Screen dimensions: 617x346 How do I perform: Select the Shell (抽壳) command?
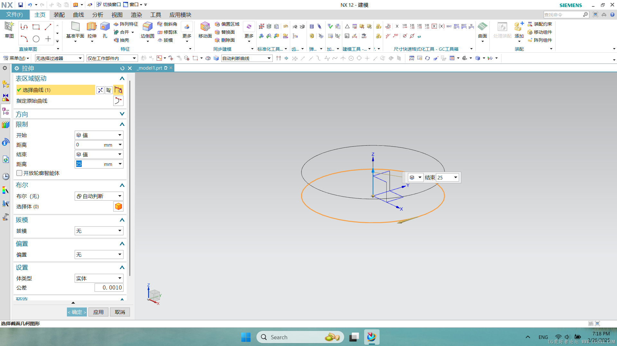tap(121, 40)
